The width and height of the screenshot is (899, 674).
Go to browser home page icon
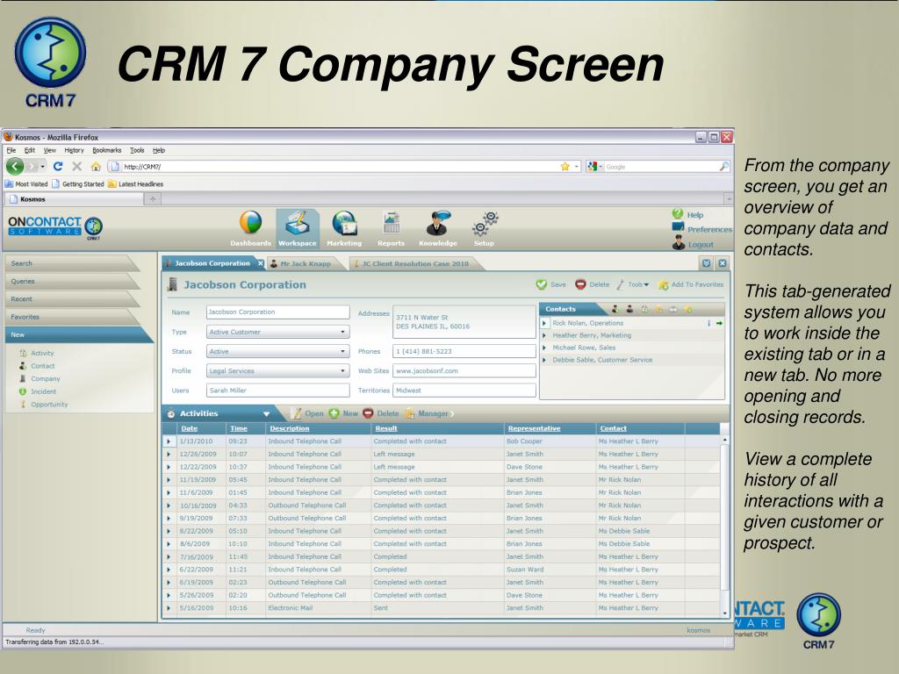point(96,166)
